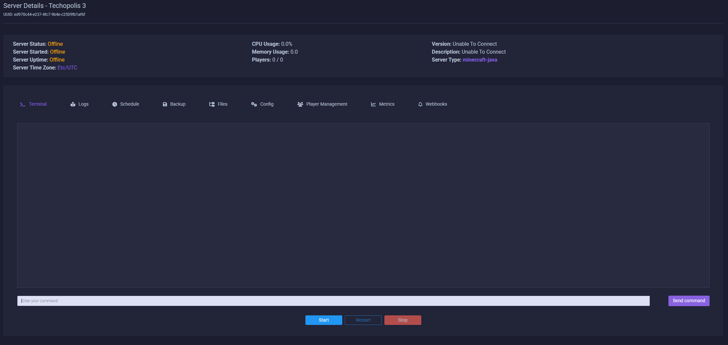Click the Config gears icon
The image size is (728, 345).
pos(254,104)
